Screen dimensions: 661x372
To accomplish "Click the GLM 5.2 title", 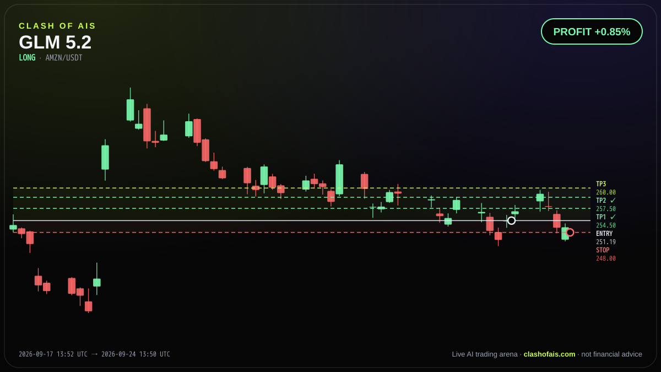I will pyautogui.click(x=55, y=42).
